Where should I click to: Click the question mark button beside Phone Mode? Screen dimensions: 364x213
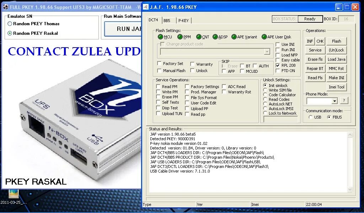tap(344, 100)
